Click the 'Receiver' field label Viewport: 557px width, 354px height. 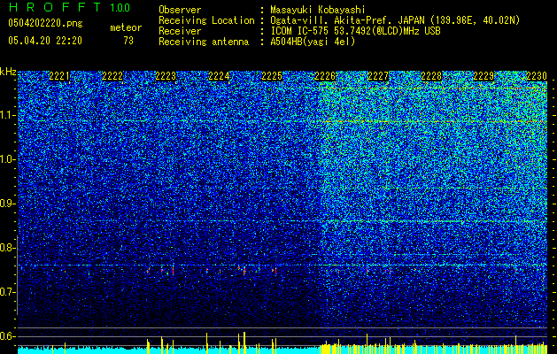180,31
